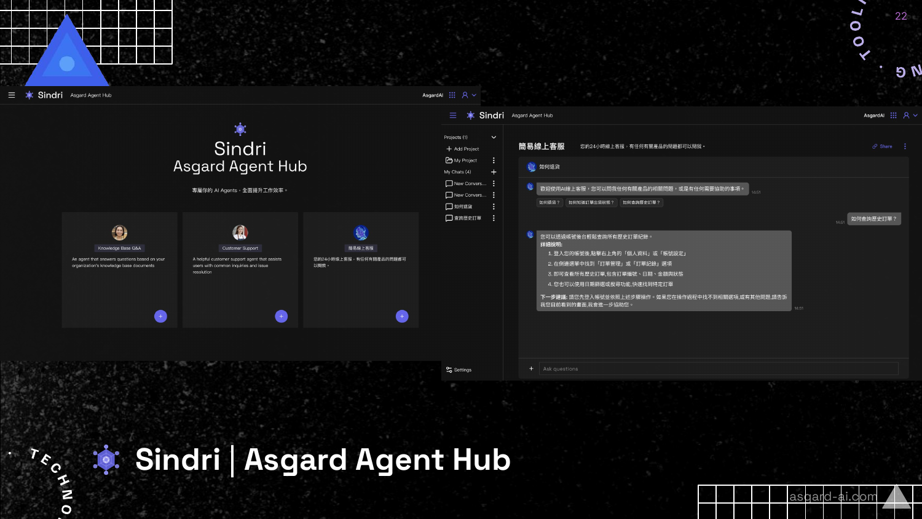This screenshot has width=922, height=519.
Task: Select the Customer Support agent avatar
Action: tap(240, 232)
